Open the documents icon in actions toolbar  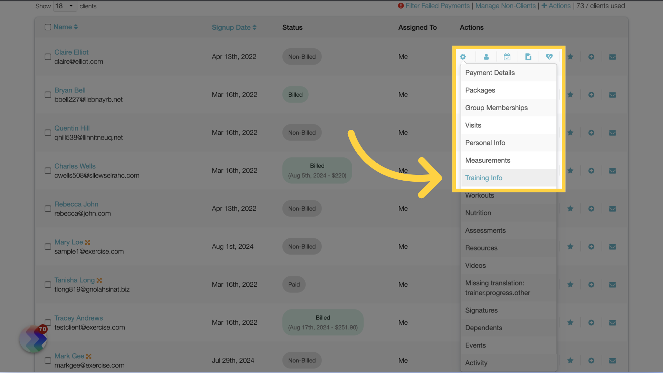[528, 57]
